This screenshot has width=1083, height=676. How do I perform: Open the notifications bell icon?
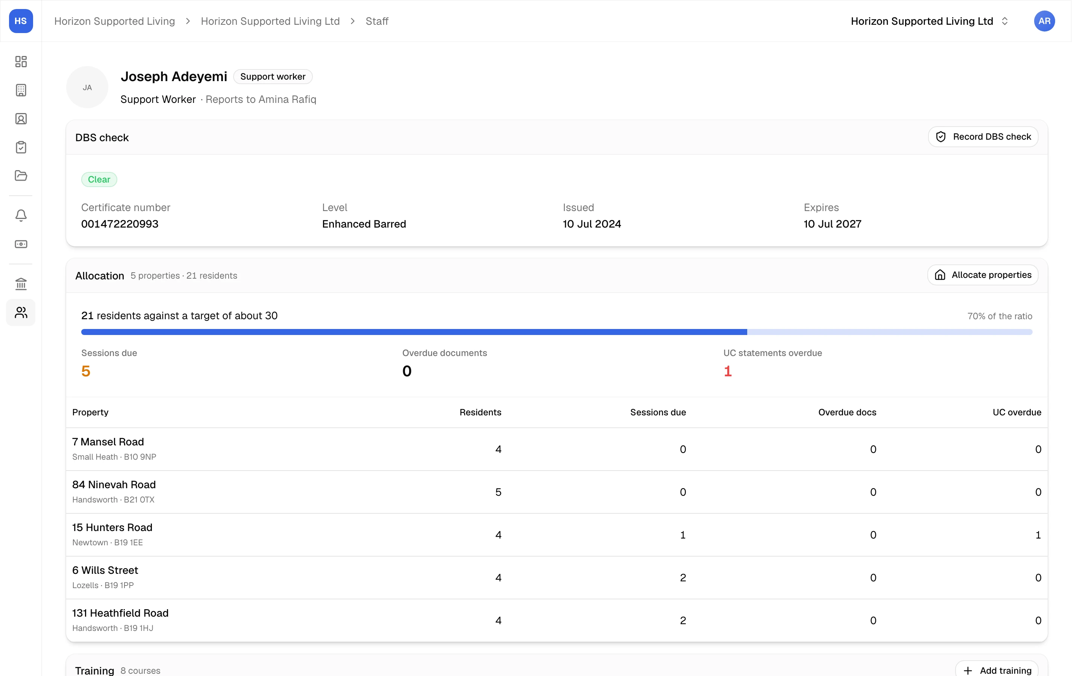click(x=21, y=216)
